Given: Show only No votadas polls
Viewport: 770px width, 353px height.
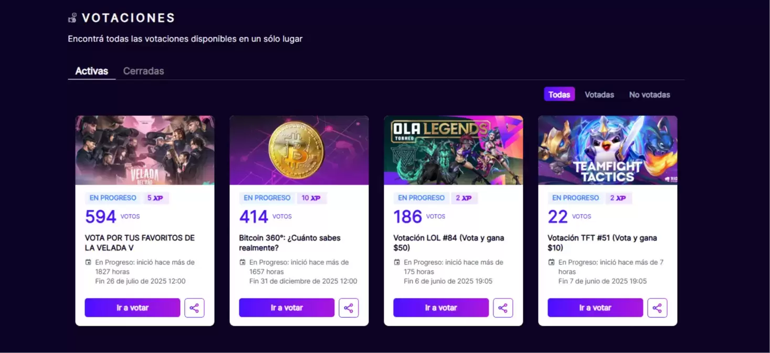Looking at the screenshot, I should (x=649, y=94).
